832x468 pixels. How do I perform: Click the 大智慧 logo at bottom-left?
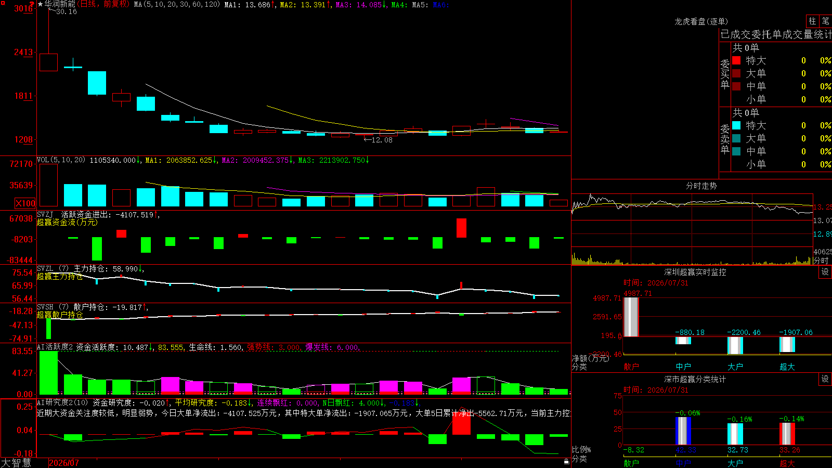16,463
